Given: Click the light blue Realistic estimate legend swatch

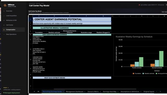Looking at the screenshot, I should click(x=143, y=74).
